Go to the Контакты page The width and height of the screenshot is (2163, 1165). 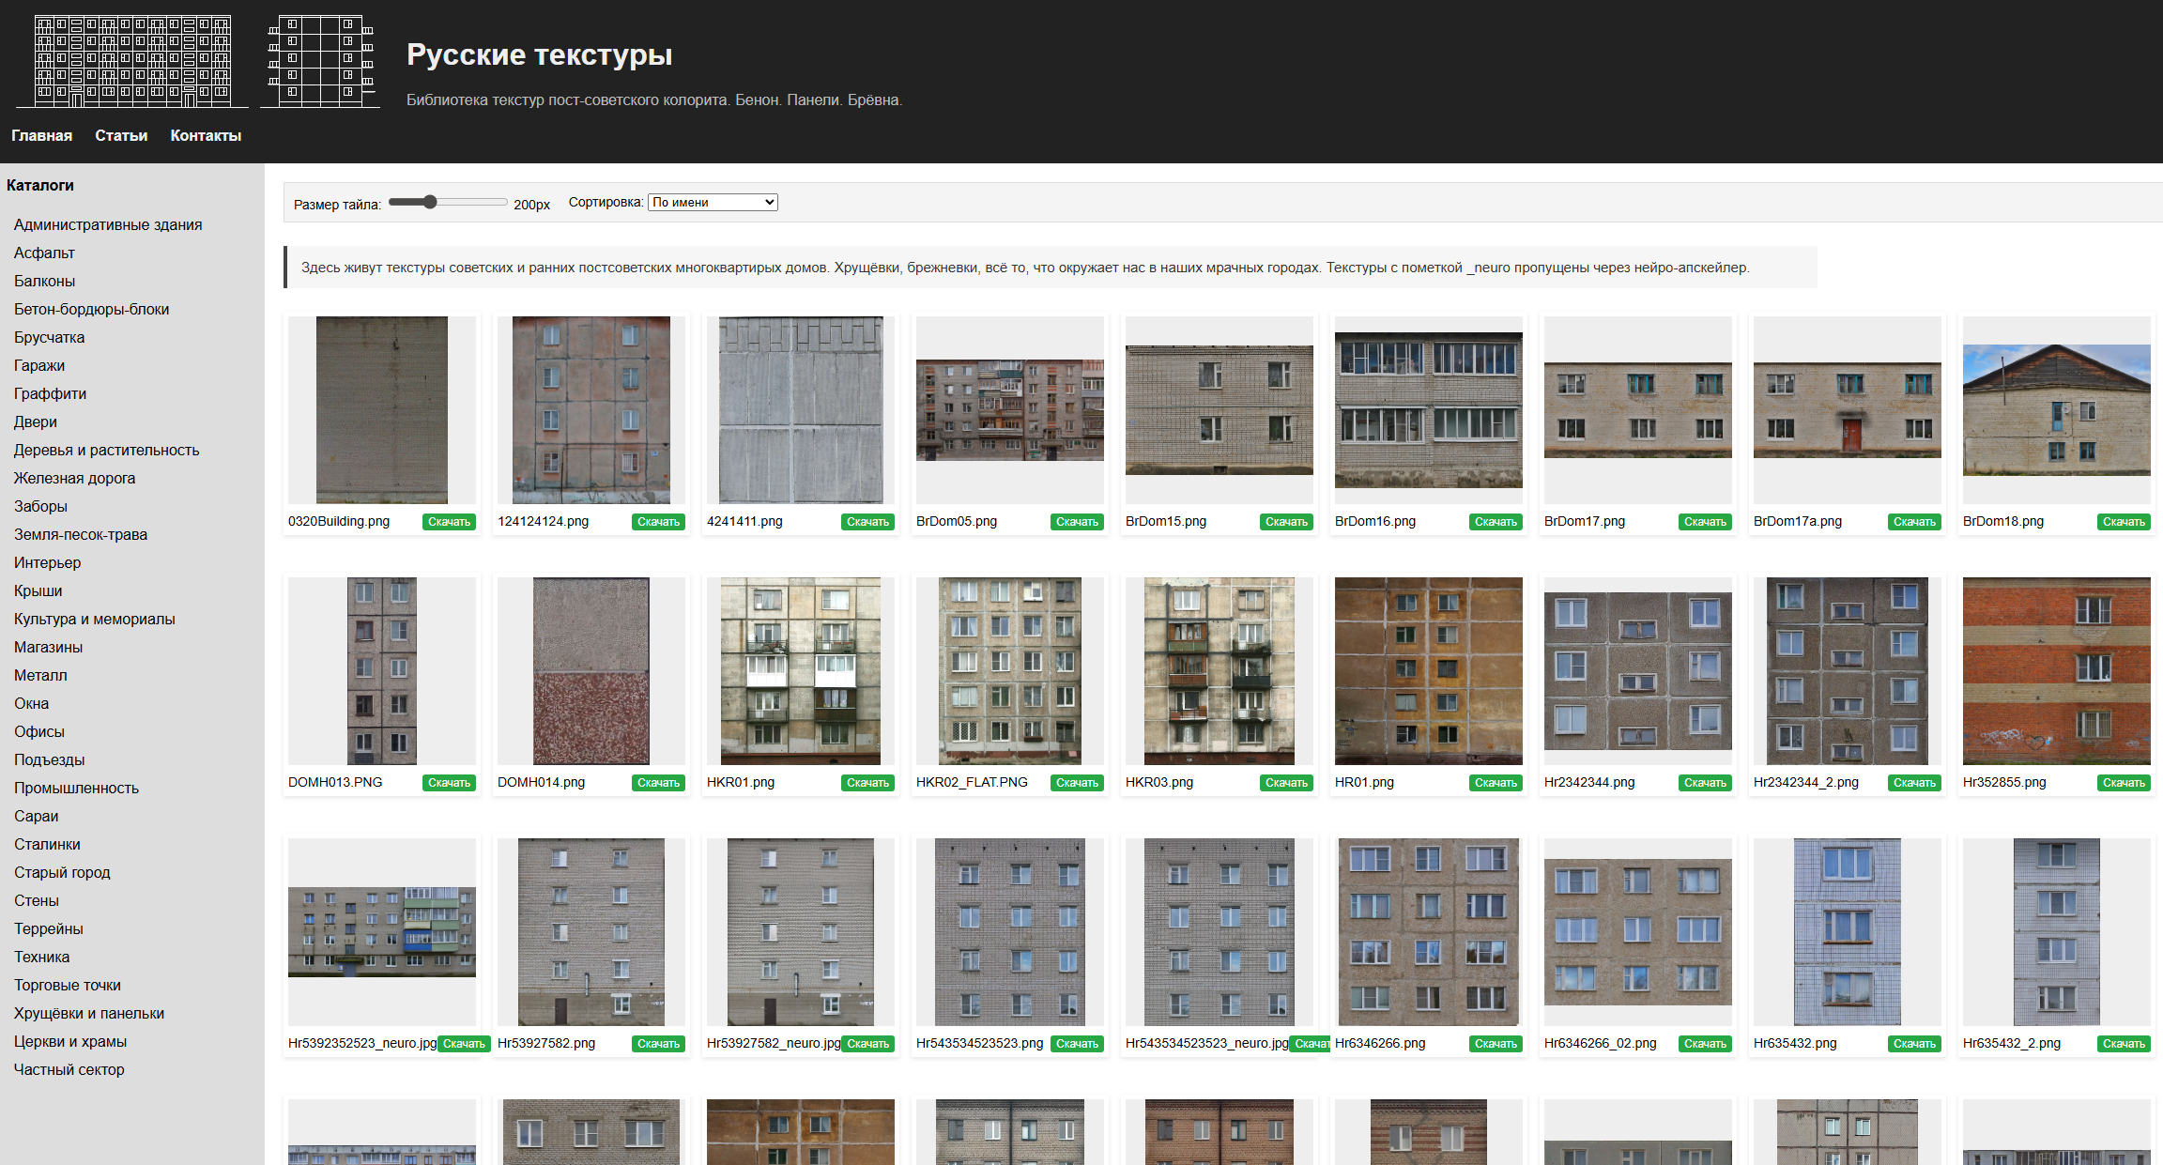tap(206, 135)
